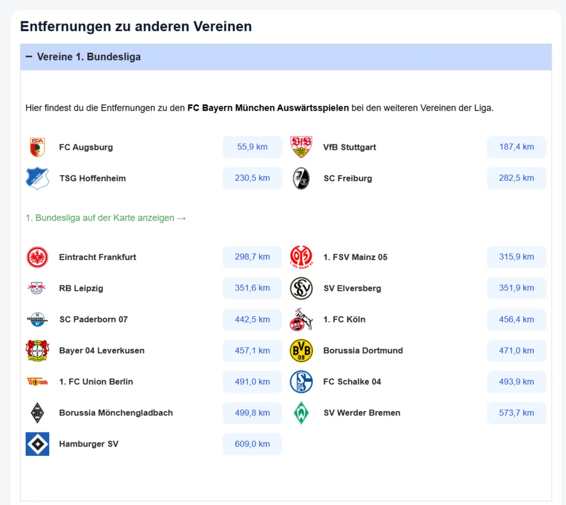Viewport: 566px width, 505px height.
Task: Click the FC Schalke 04 crest
Action: pyautogui.click(x=301, y=382)
